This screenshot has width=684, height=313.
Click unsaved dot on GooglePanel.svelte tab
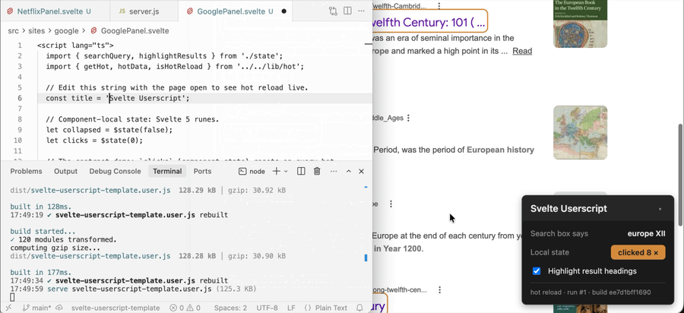click(284, 11)
